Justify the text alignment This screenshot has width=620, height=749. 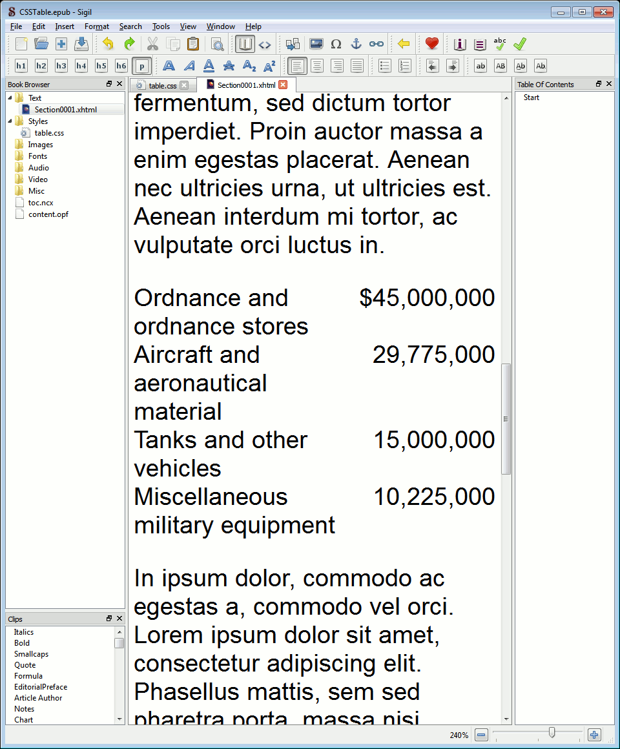coord(357,66)
